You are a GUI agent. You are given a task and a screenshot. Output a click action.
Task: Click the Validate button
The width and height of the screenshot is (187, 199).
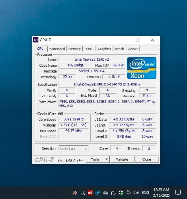(122, 159)
